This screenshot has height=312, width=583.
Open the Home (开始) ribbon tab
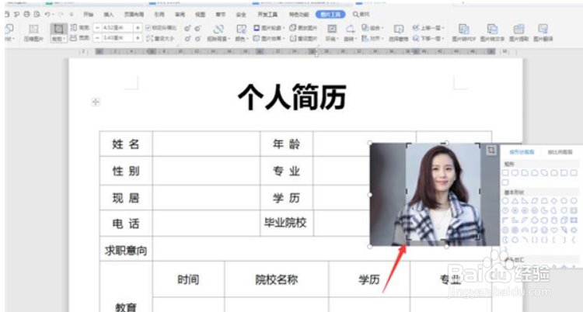point(88,15)
